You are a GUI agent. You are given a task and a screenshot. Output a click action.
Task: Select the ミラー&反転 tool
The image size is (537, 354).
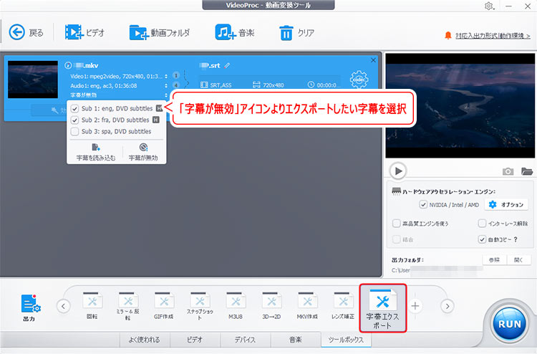click(x=127, y=306)
